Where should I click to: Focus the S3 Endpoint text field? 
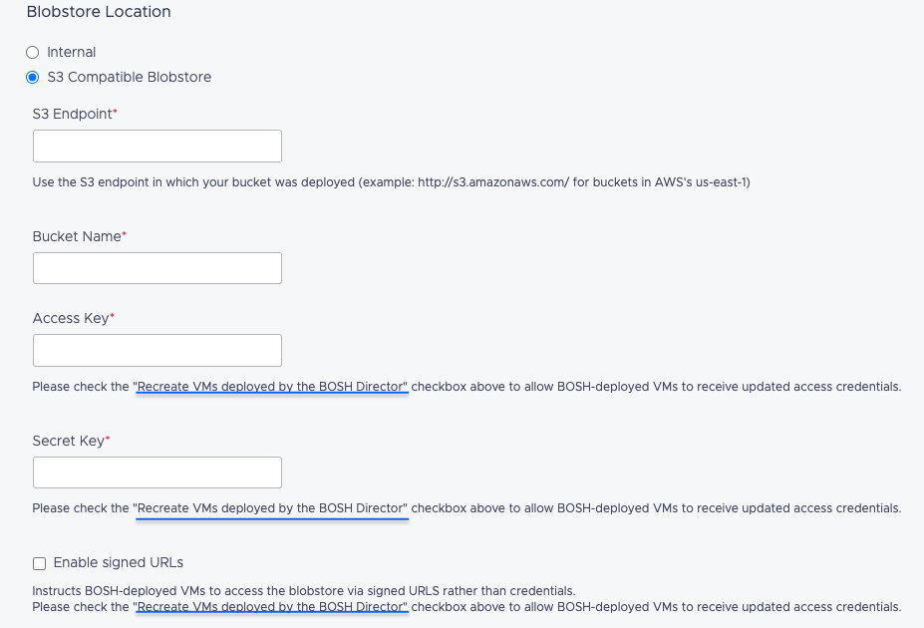(157, 146)
